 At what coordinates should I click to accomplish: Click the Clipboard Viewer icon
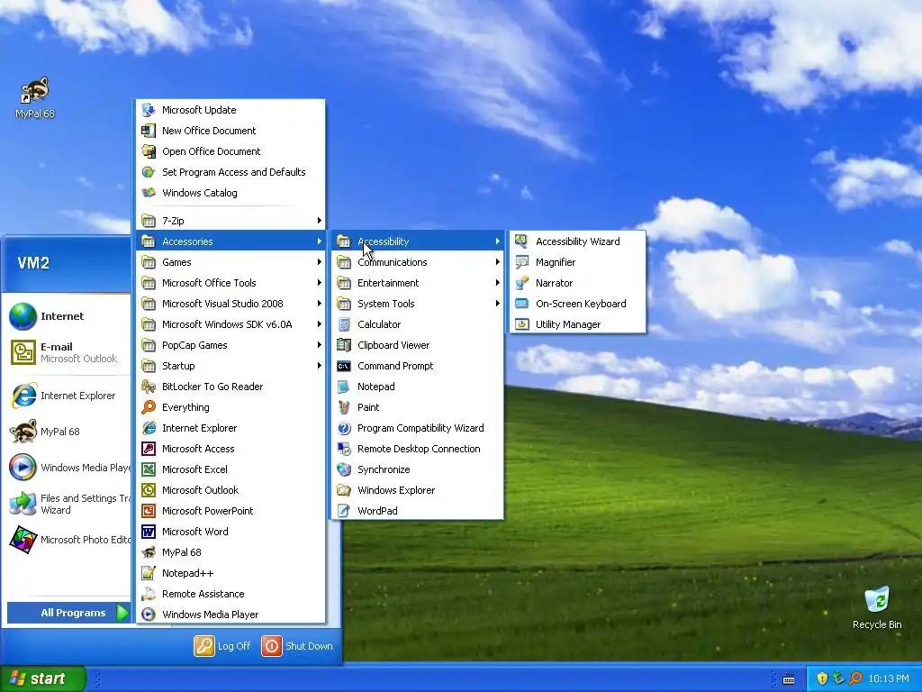coord(344,345)
